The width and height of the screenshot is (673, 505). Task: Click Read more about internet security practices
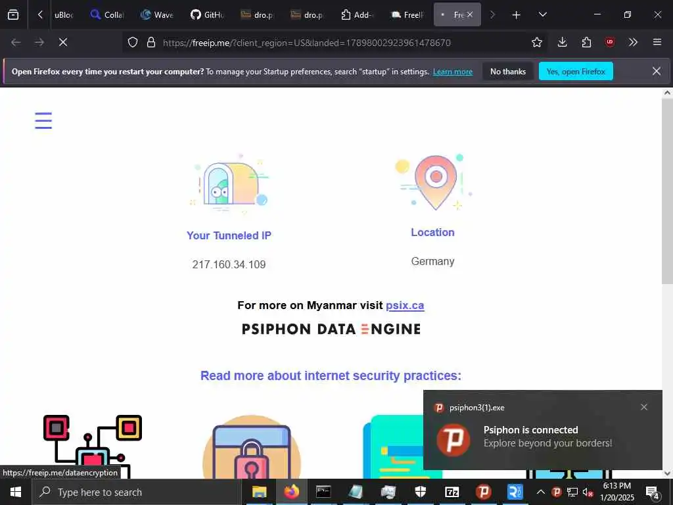coord(331,375)
